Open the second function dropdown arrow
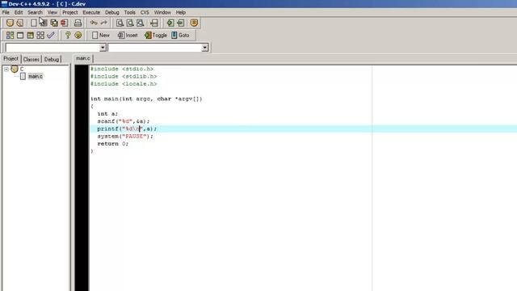 click(x=204, y=48)
